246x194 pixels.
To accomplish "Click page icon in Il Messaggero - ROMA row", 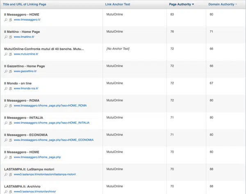I will (x=10, y=106).
